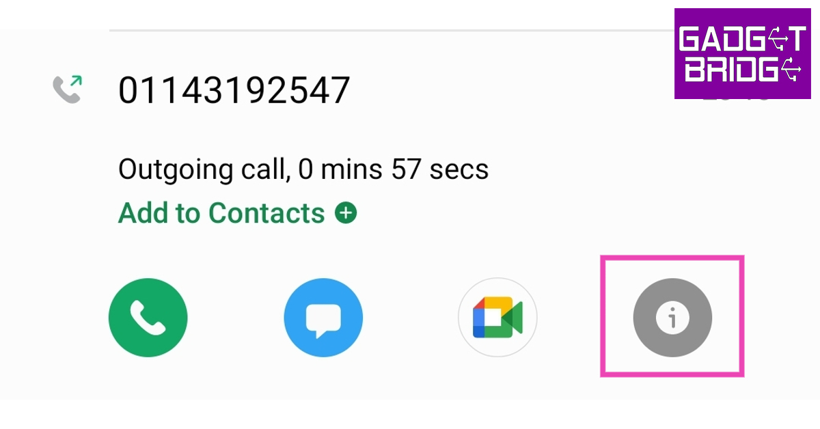Open call details via grey info icon
The width and height of the screenshot is (820, 429).
point(672,318)
